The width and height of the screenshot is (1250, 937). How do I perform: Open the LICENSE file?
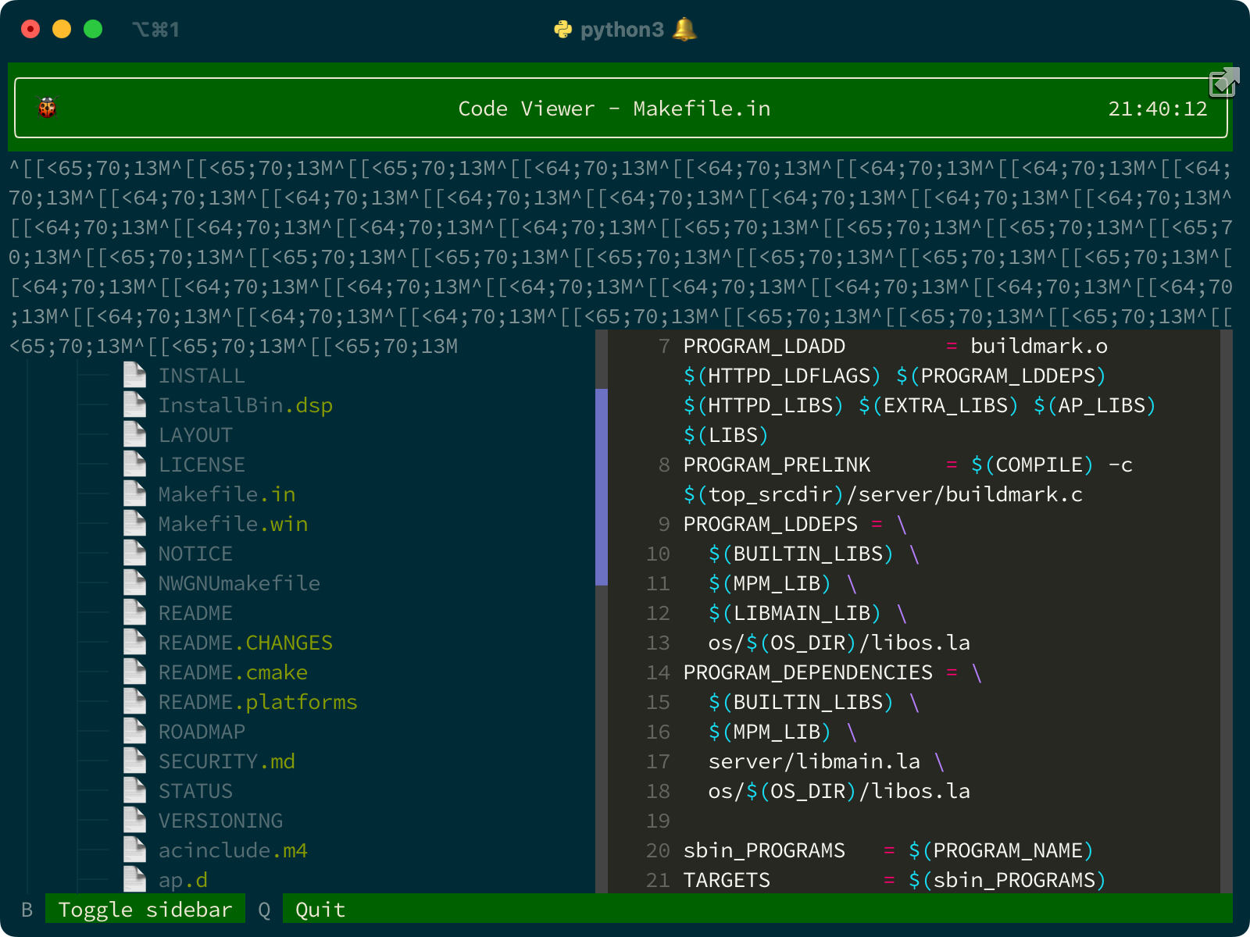point(202,465)
